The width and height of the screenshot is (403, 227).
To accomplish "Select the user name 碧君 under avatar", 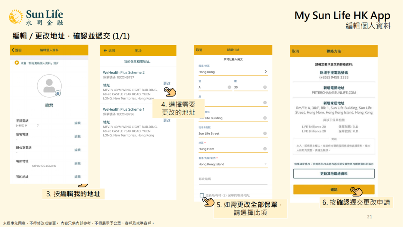I will [x=49, y=105].
